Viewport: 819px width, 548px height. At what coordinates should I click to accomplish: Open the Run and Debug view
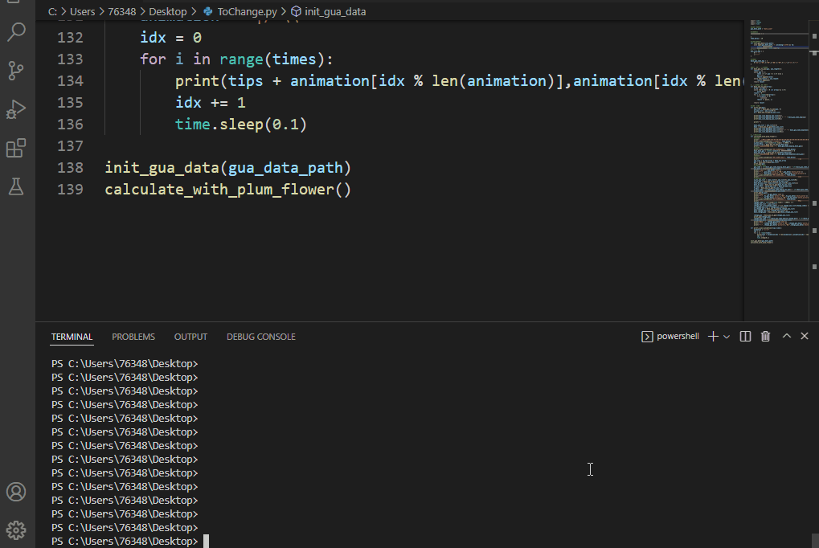point(16,109)
